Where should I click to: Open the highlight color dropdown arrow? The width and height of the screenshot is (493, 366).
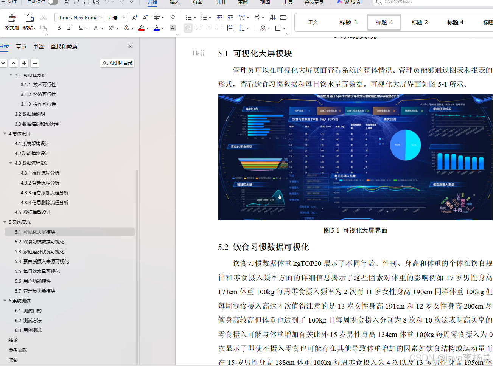(148, 28)
